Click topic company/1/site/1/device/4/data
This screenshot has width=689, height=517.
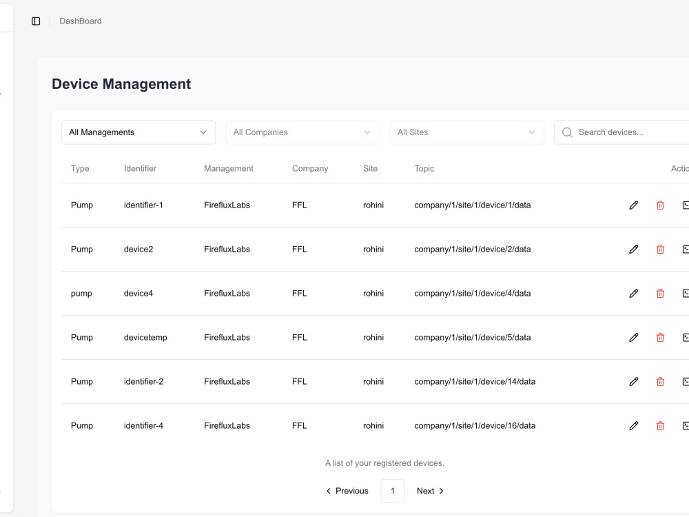point(473,293)
